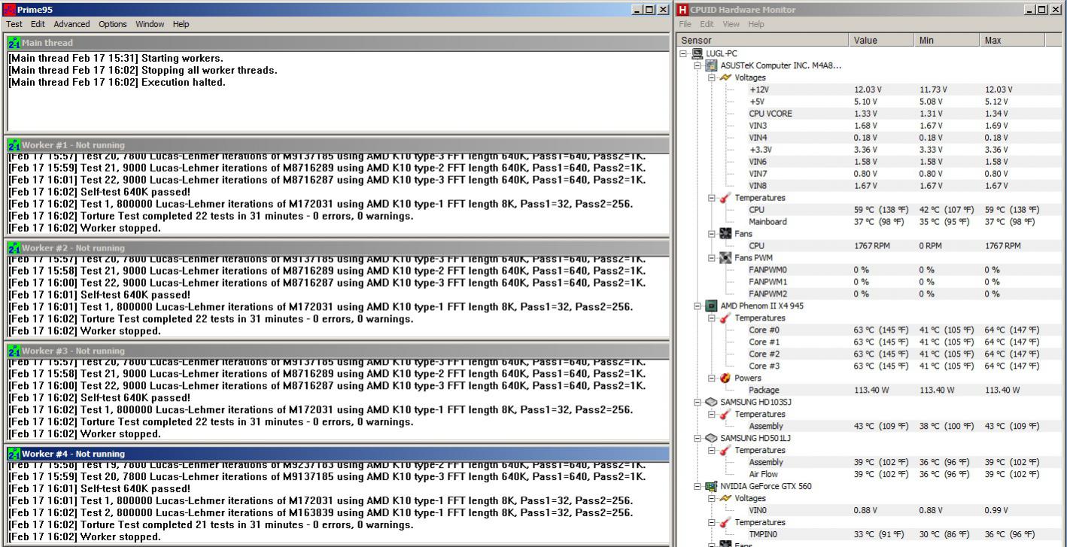Click the mainboard Temperatures thermometer icon
The image size is (1067, 547).
(x=725, y=198)
